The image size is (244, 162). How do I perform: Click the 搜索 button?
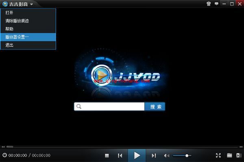155,107
